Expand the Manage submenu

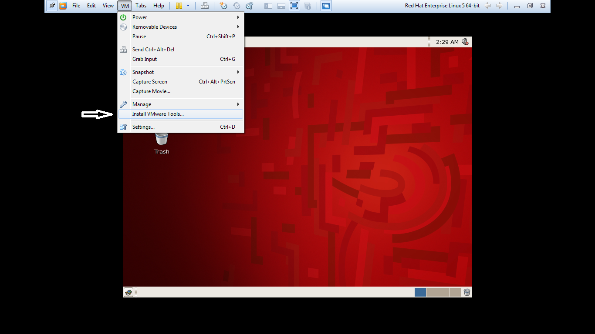click(180, 104)
